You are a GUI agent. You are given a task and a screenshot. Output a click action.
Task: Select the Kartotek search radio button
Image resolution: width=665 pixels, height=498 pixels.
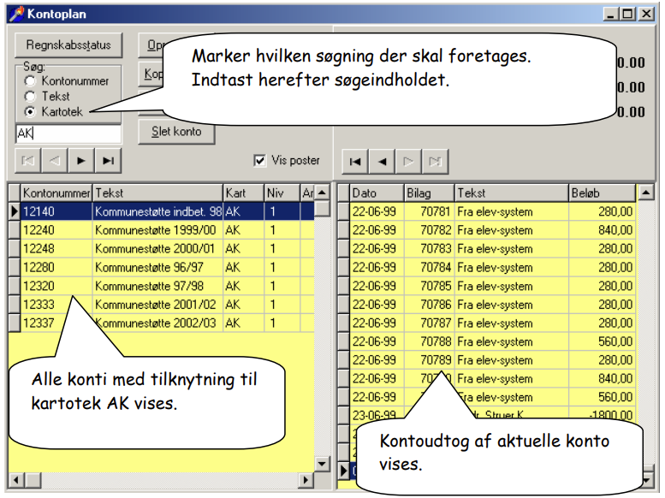coord(30,111)
